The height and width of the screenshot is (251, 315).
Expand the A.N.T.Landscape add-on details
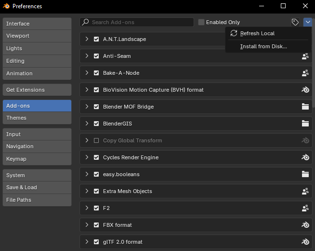coord(87,39)
